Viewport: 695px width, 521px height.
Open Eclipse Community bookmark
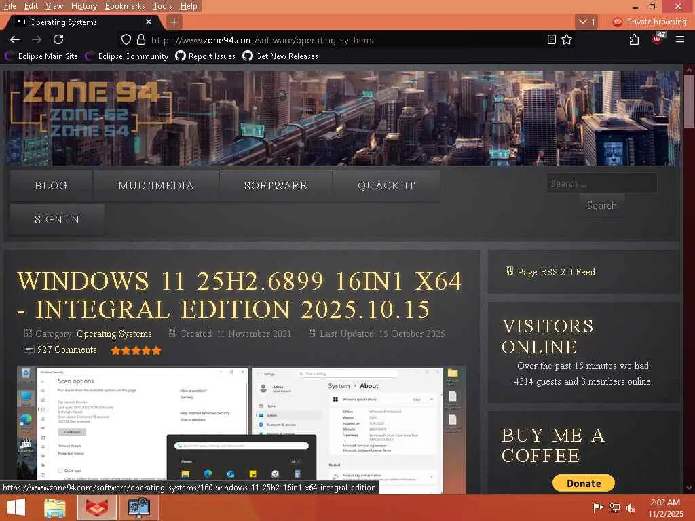tap(127, 56)
